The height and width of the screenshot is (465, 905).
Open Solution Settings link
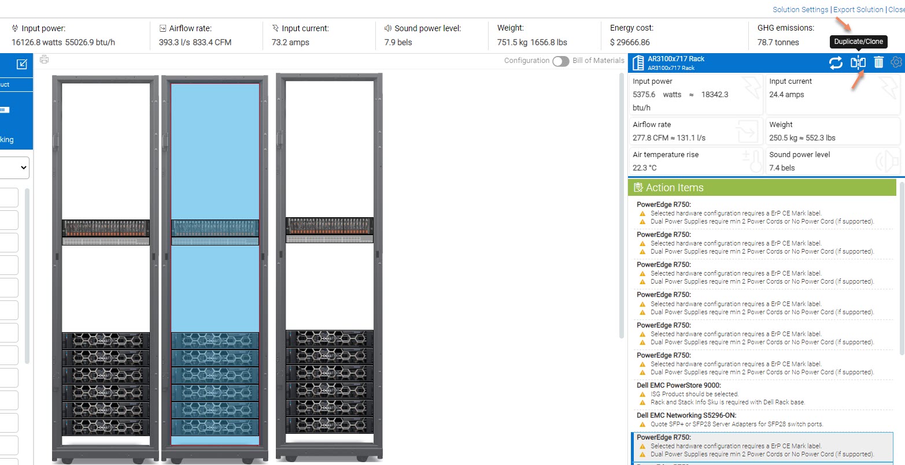(800, 9)
